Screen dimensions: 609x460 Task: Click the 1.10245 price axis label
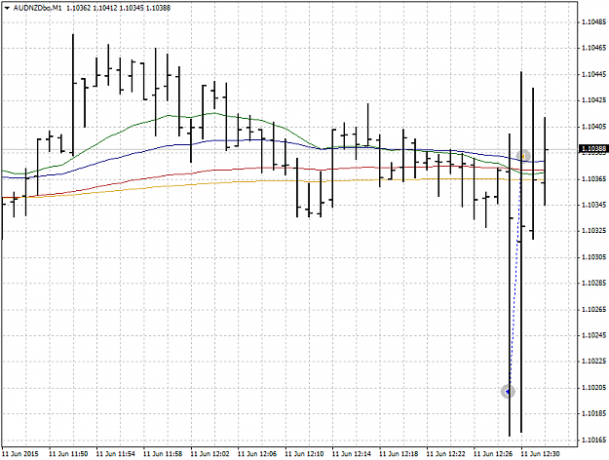594,335
